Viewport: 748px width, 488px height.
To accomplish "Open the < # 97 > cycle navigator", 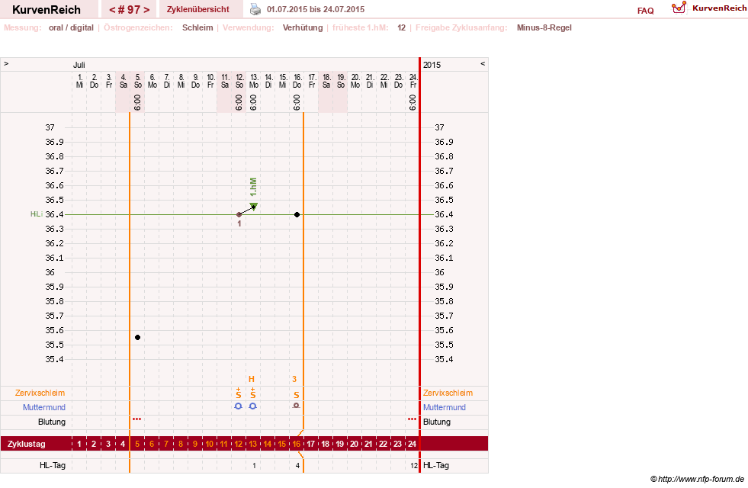I will [130, 9].
